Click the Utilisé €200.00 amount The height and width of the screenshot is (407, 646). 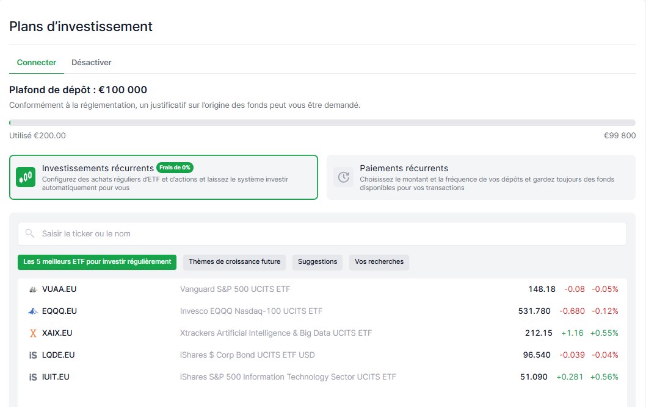[x=37, y=136]
